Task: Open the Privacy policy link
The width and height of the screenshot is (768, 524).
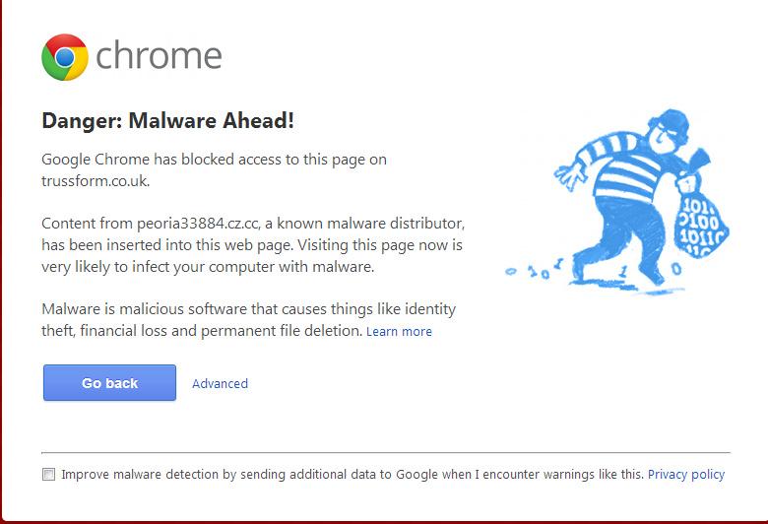Action: coord(685,475)
